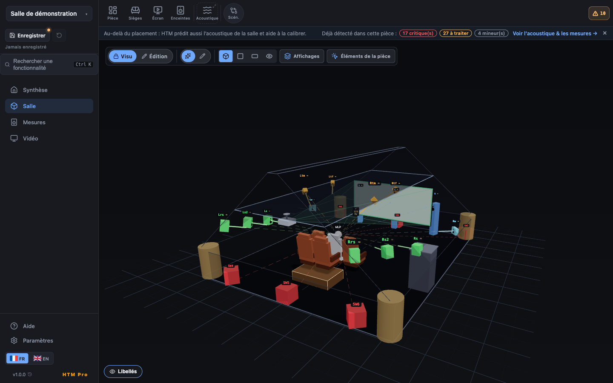The height and width of the screenshot is (383, 613).
Task: Click the warnings badge showing 10
Action: (x=599, y=13)
